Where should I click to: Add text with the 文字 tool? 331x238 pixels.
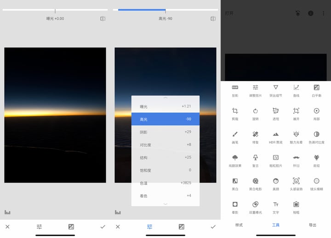click(275, 207)
